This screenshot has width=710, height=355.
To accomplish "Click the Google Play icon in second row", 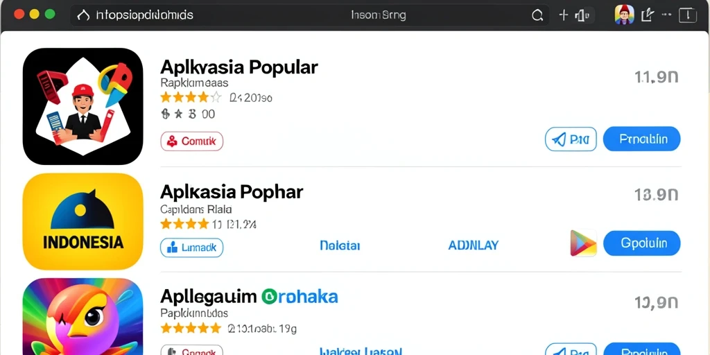I will (583, 243).
